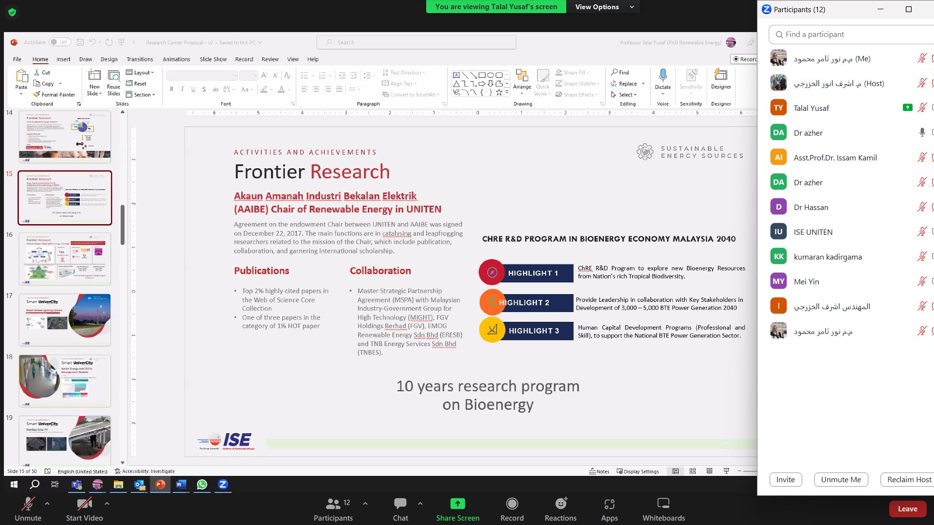Open the Zoom Apps panel
Viewport: 934px width, 525px height.
609,508
